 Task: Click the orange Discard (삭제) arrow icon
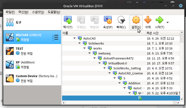coord(148,20)
